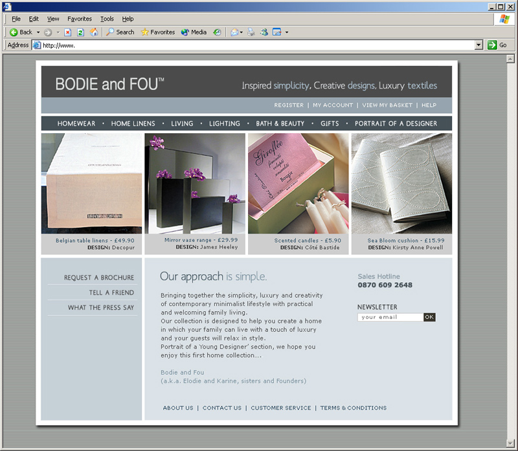Click the Edit page toolbar icon
The width and height of the screenshot is (518, 451).
point(277,32)
